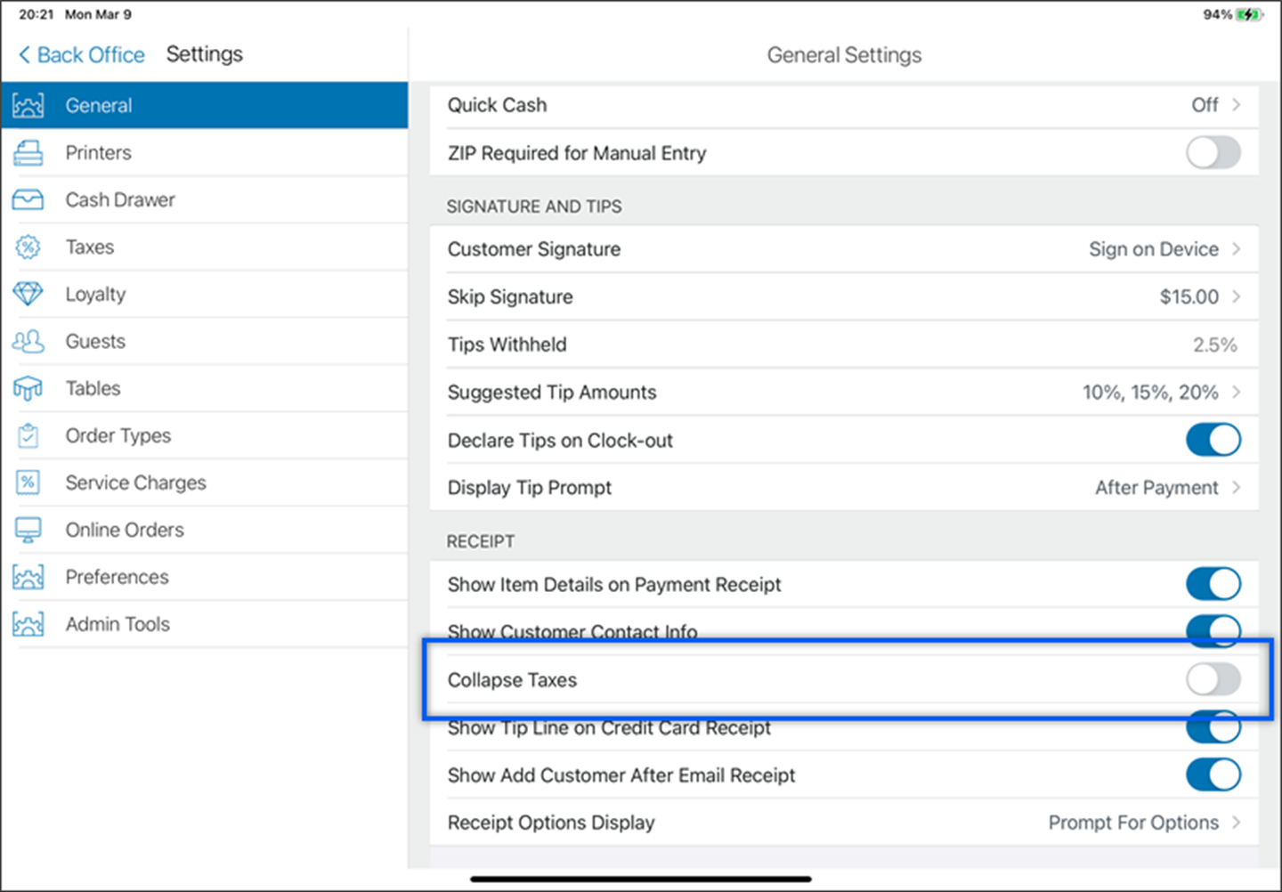The height and width of the screenshot is (892, 1282).
Task: Click the Service Charges percent icon
Action: pos(28,483)
